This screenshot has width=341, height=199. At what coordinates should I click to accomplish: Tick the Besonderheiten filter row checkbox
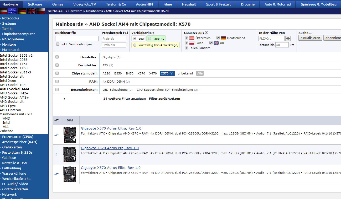click(57, 89)
